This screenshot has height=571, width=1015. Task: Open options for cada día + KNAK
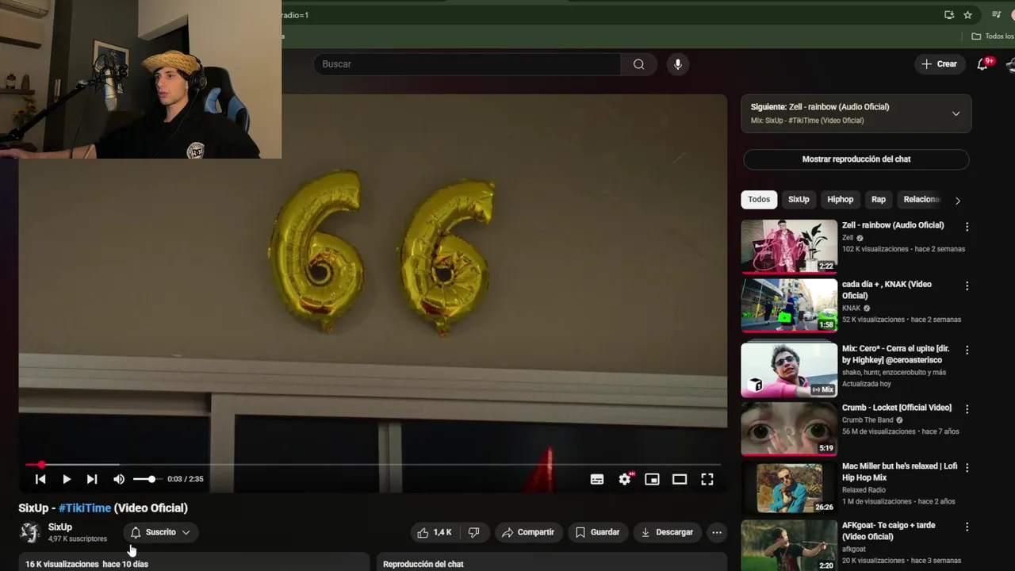[967, 285]
